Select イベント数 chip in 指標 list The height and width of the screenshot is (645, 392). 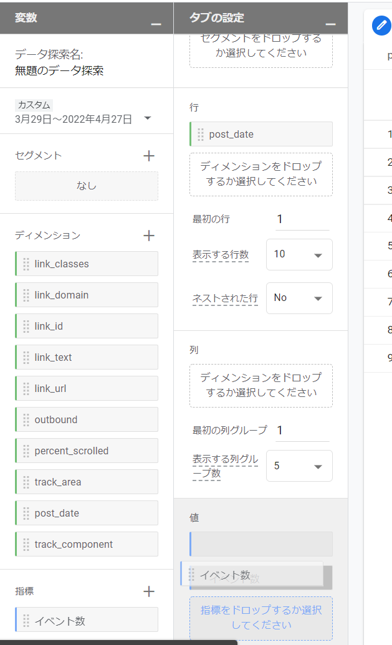[x=87, y=619]
